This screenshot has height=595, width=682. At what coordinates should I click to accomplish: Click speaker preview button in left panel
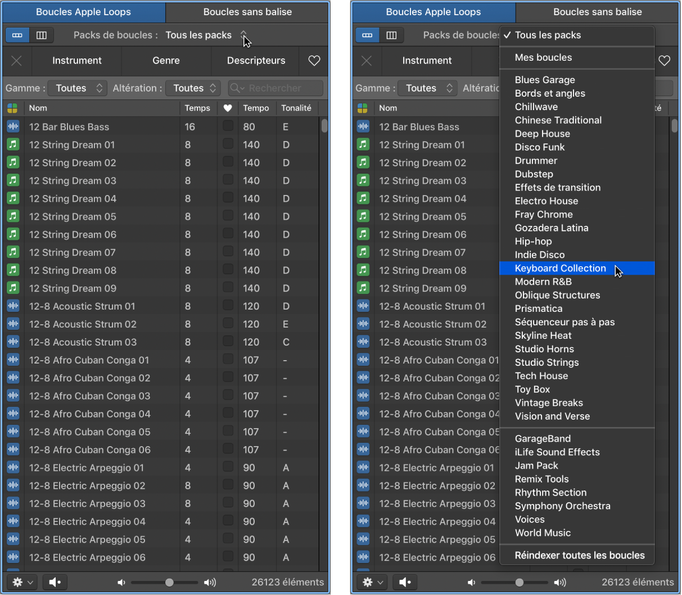coord(55,582)
